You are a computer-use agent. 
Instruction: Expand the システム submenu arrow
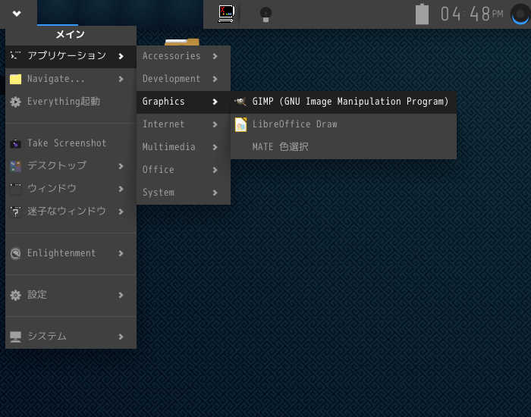tap(121, 337)
